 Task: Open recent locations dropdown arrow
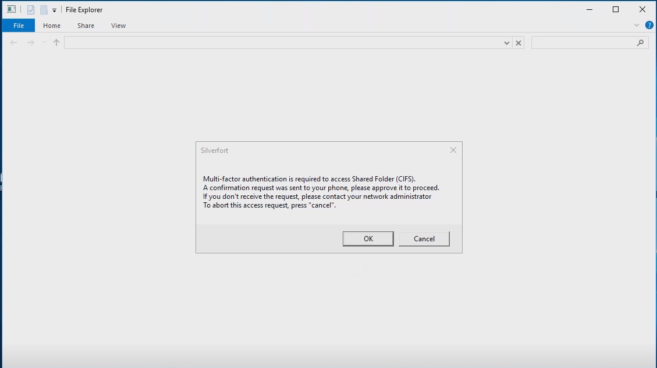pyautogui.click(x=44, y=42)
